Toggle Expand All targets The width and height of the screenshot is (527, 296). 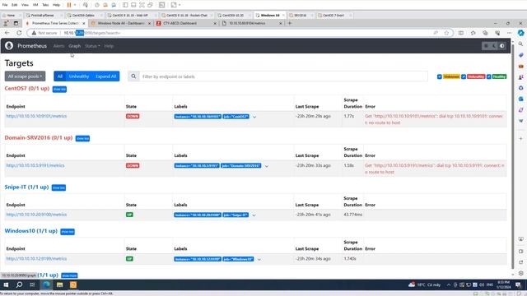tap(106, 76)
